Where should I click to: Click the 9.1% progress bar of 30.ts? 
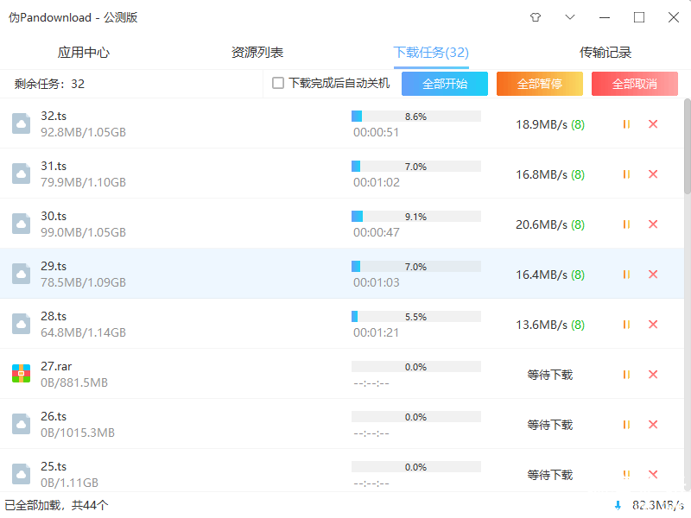(x=416, y=217)
